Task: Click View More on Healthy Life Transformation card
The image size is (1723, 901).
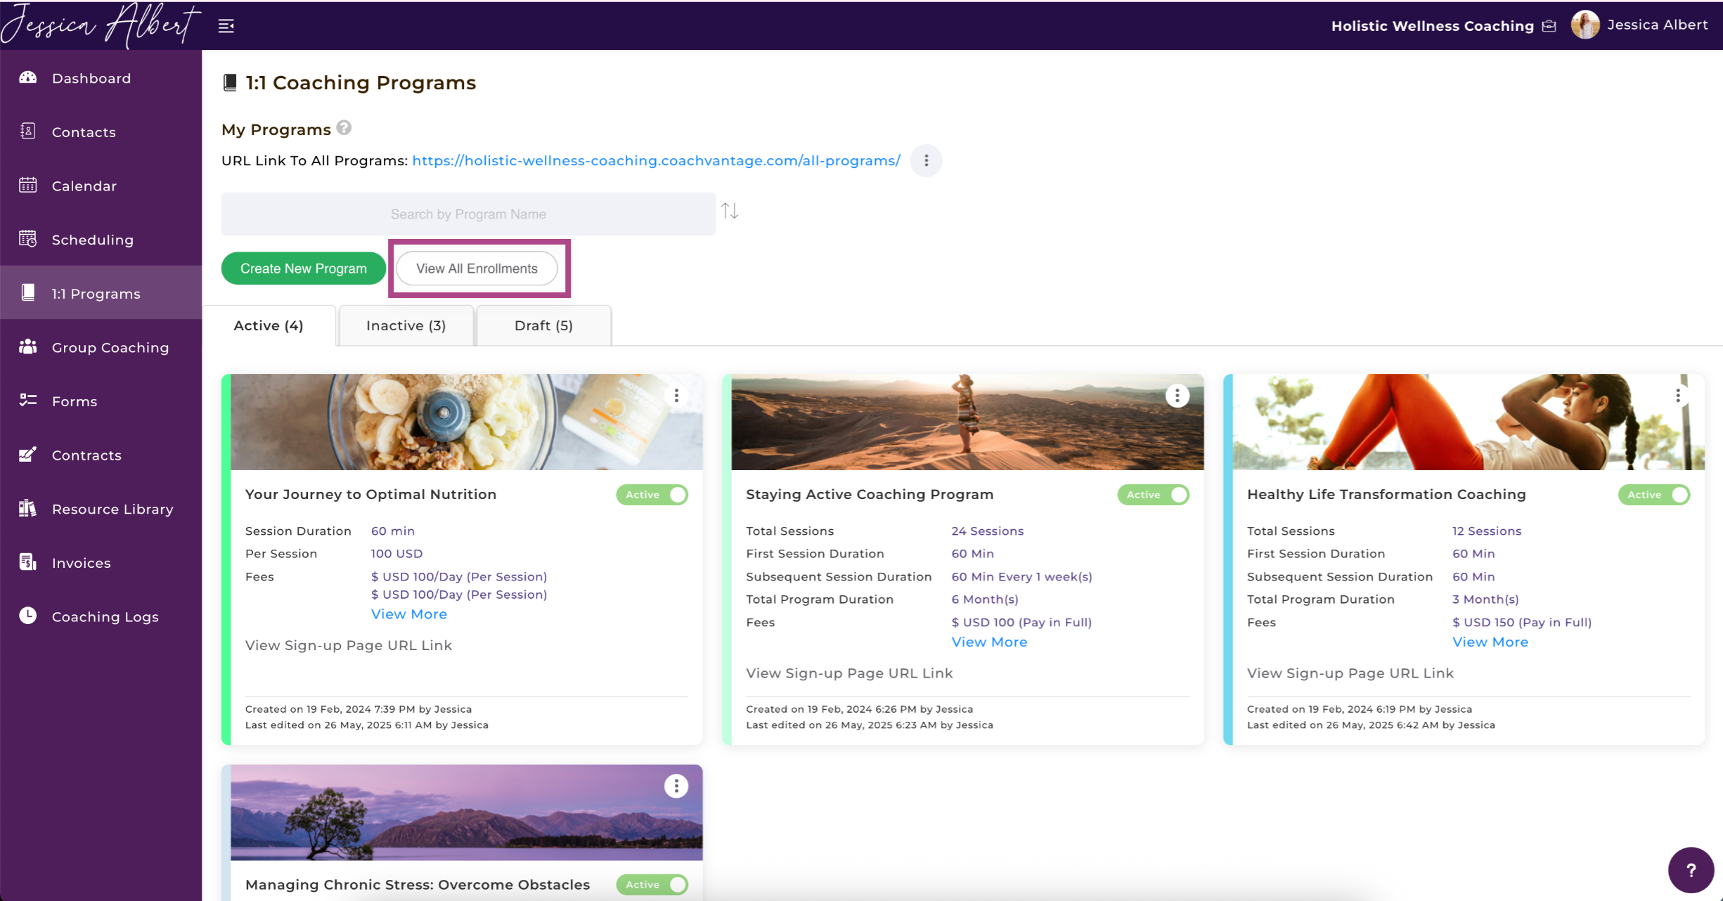Action: [x=1490, y=642]
